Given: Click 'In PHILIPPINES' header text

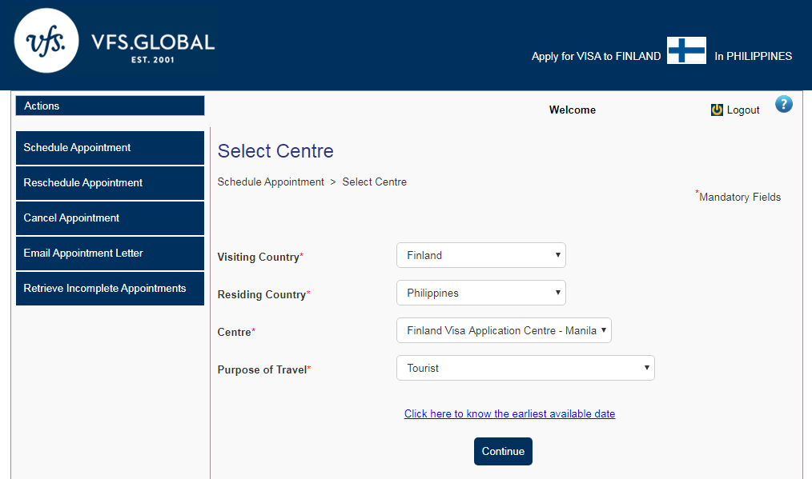Looking at the screenshot, I should coord(753,57).
